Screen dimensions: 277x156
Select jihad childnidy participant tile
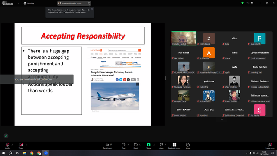234,81
